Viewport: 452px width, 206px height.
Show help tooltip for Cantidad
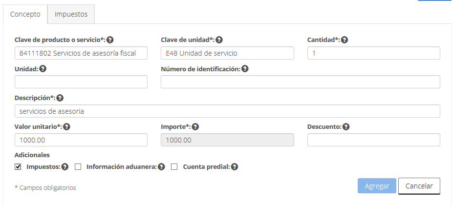(x=344, y=40)
